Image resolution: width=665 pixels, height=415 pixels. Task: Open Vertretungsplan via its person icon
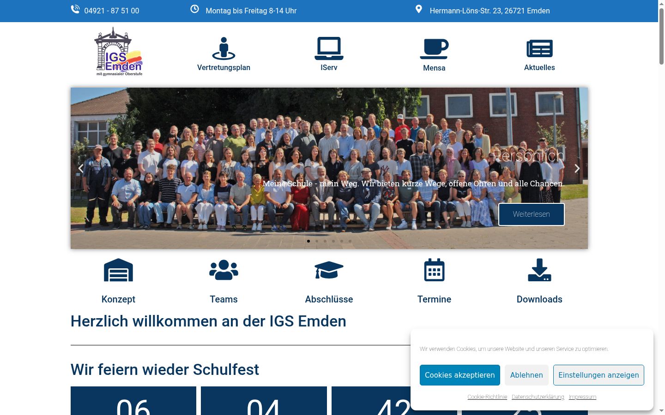pos(224,48)
